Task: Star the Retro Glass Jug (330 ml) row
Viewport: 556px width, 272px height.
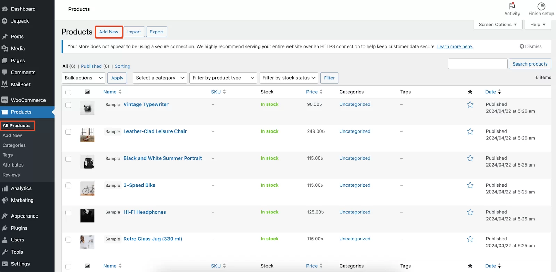Action: [470, 239]
